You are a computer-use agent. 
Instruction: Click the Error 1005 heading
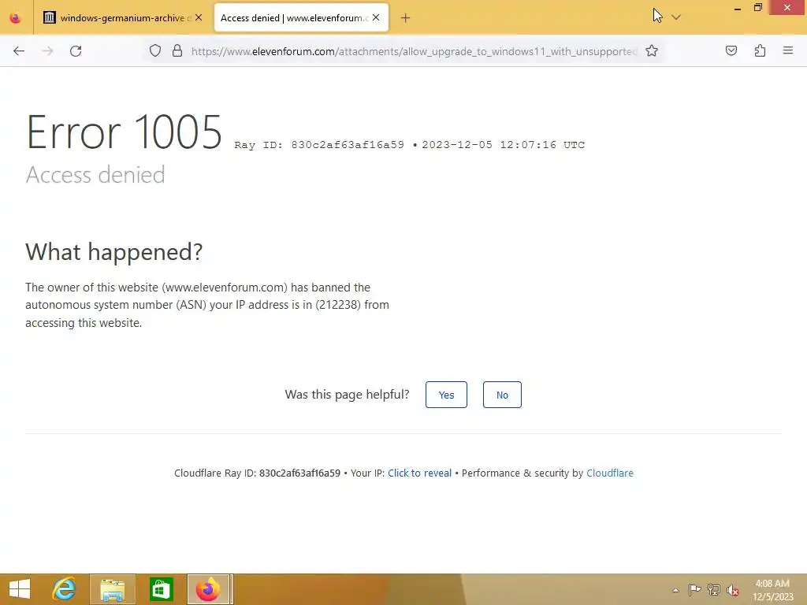pyautogui.click(x=124, y=132)
